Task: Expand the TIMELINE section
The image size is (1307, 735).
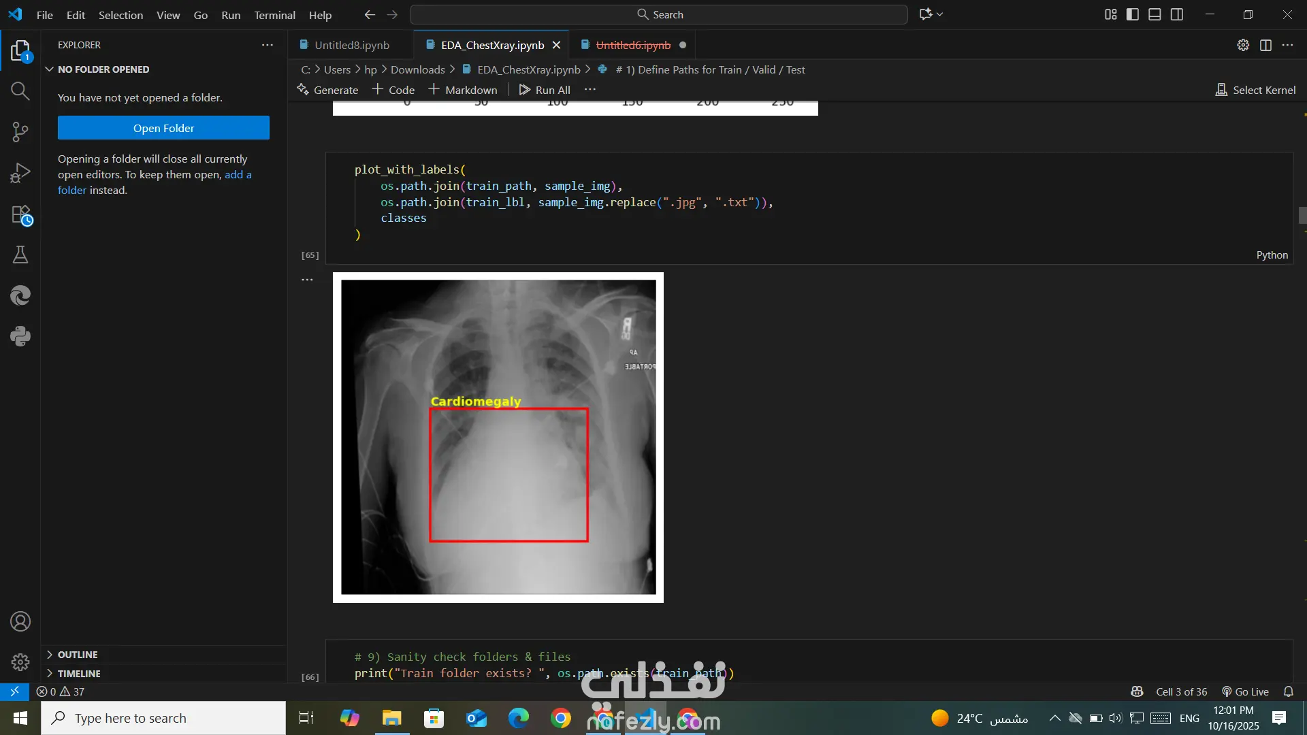Action: pos(79,673)
